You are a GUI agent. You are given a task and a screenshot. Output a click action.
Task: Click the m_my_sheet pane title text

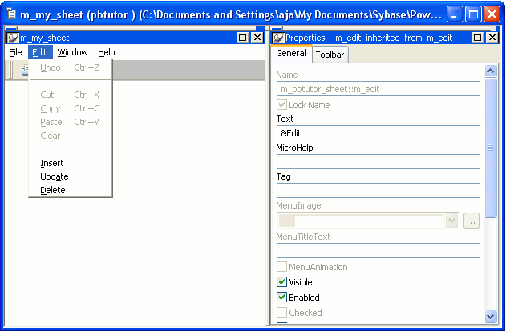pos(45,38)
